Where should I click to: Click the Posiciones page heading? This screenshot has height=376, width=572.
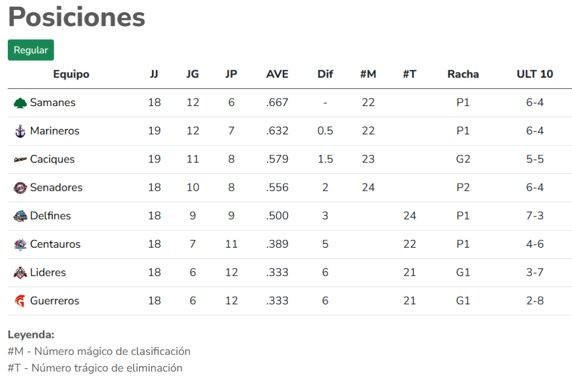coord(77,17)
